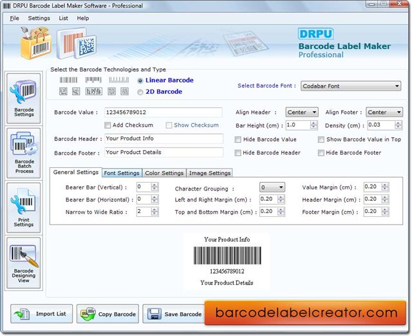Click the Copy Barcode button label
Viewport: 412px width, 336px height.
click(117, 314)
